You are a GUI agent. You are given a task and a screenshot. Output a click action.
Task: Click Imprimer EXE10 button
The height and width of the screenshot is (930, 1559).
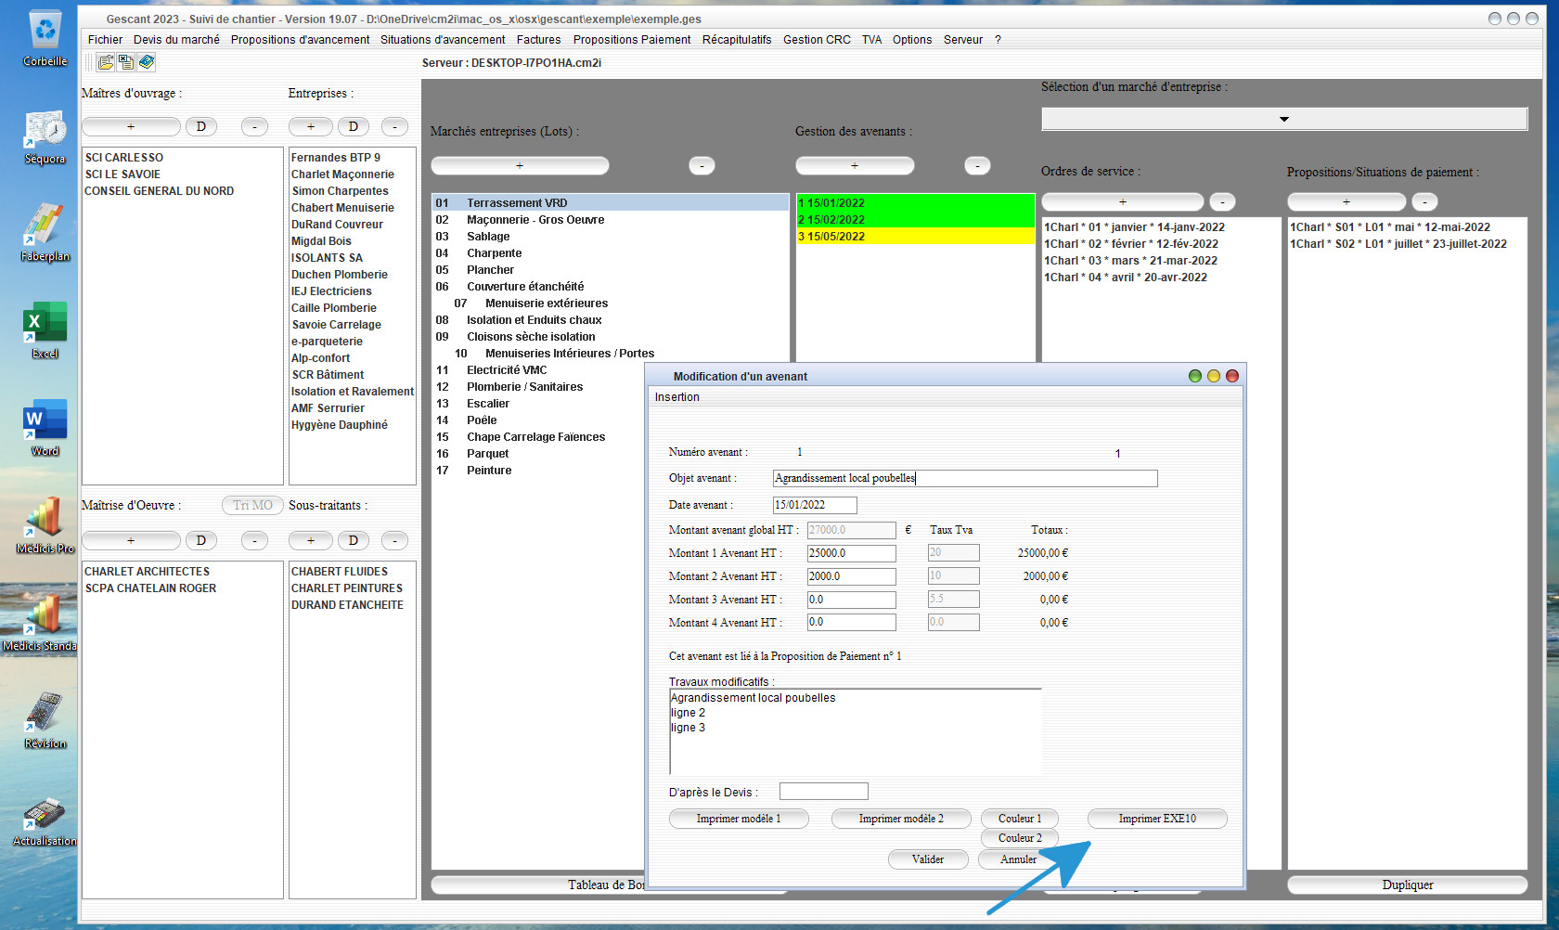tap(1157, 819)
